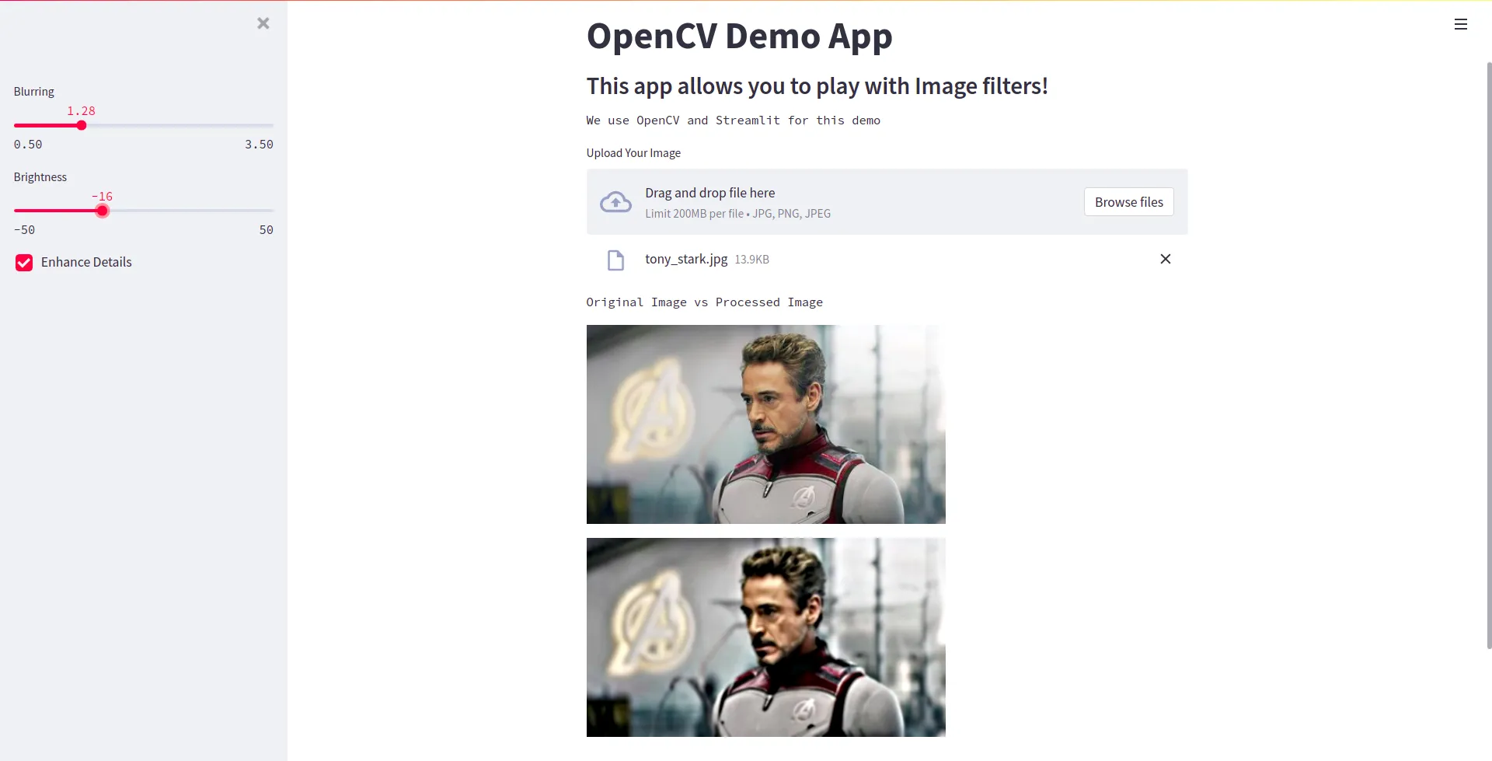Screen dimensions: 1492x761
Task: Set Blurring slider track to its right end
Action: 272,125
